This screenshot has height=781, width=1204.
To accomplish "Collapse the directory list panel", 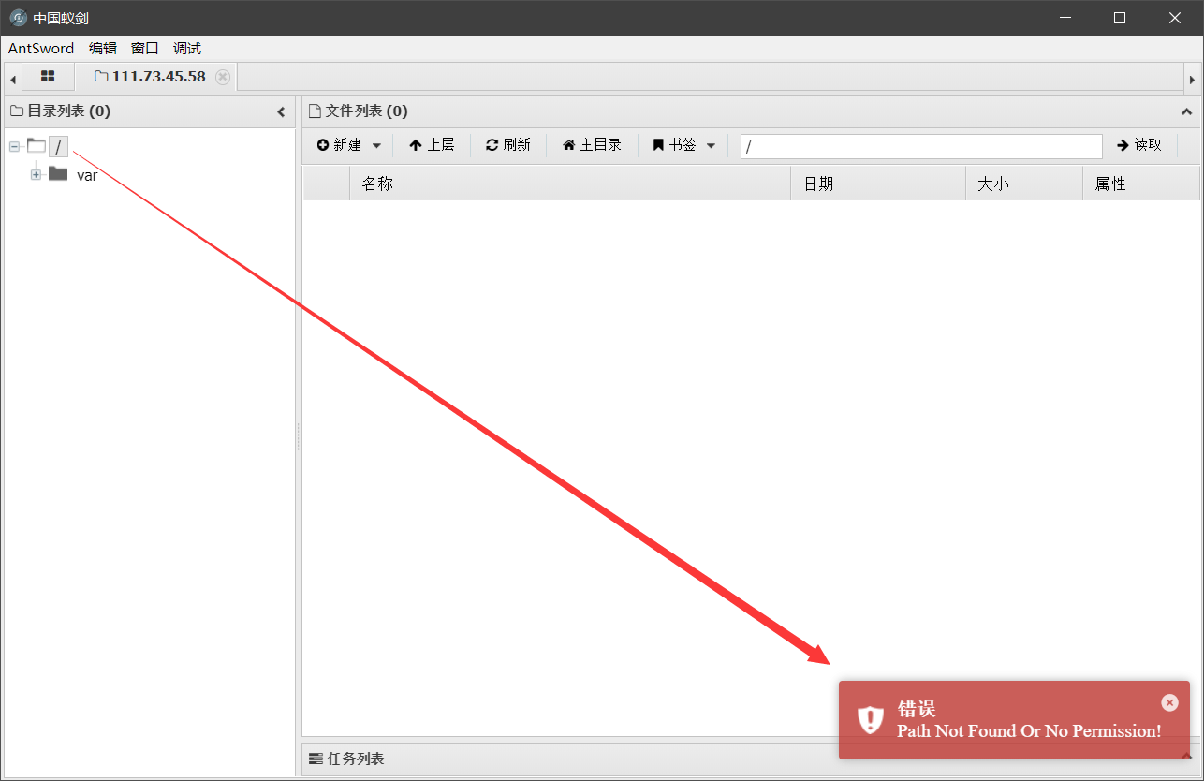I will [281, 112].
